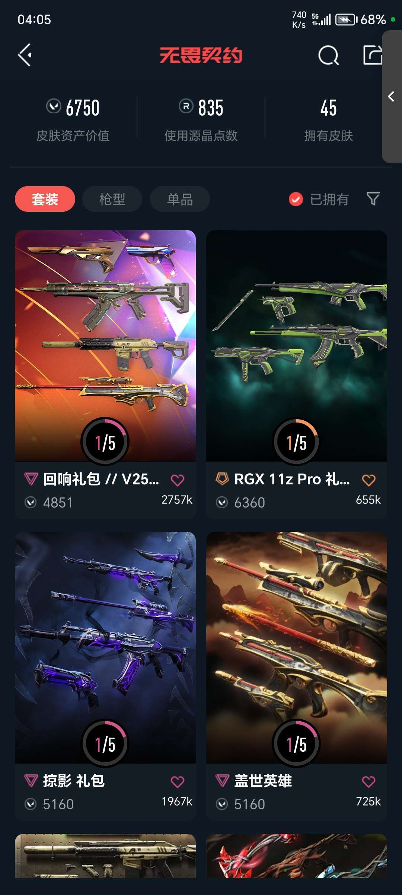This screenshot has width=402, height=895.
Task: Favorite the 掠影 礼包 heart icon
Action: click(x=177, y=782)
